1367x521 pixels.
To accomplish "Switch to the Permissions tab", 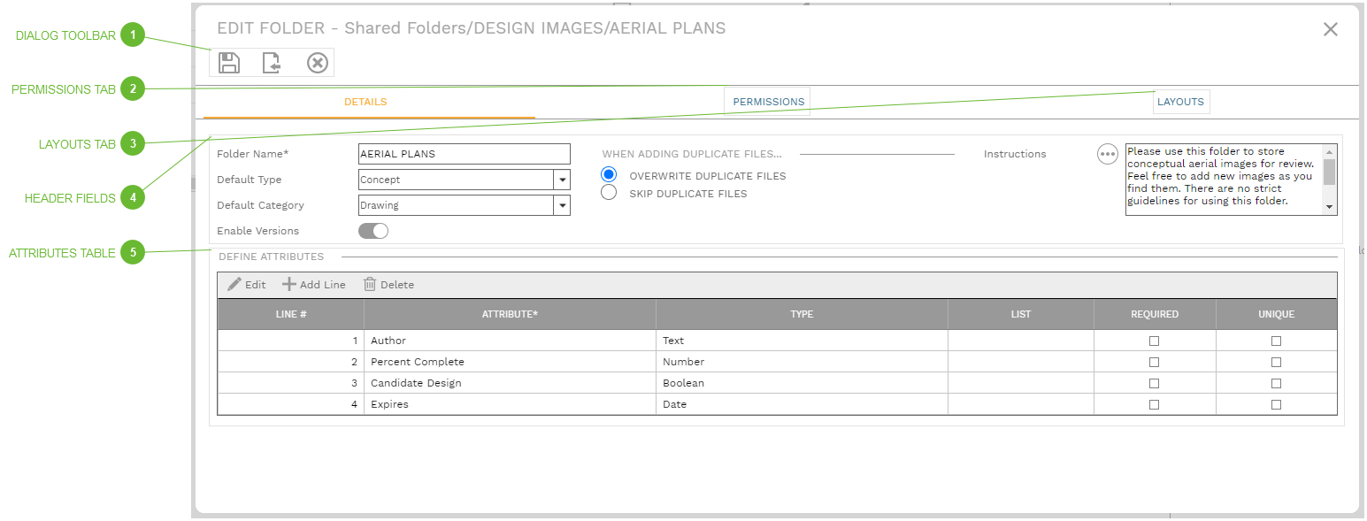I will click(x=766, y=100).
